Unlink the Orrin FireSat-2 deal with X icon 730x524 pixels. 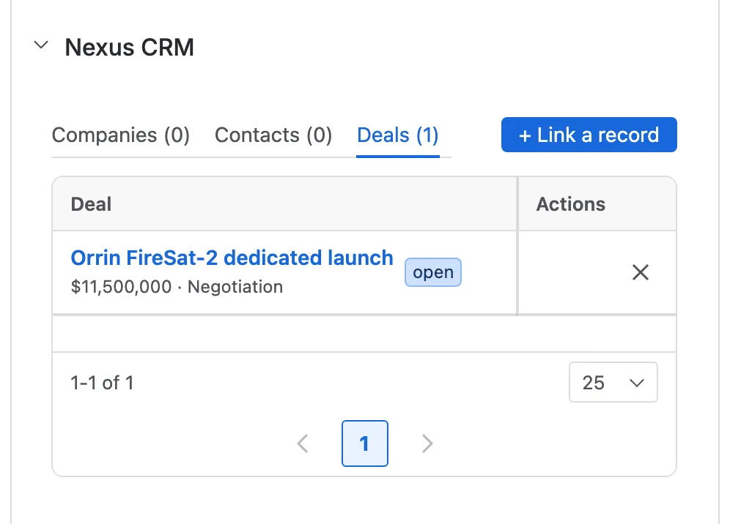pyautogui.click(x=640, y=272)
